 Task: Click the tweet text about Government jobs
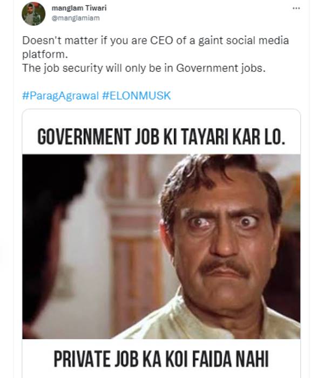pyautogui.click(x=144, y=68)
